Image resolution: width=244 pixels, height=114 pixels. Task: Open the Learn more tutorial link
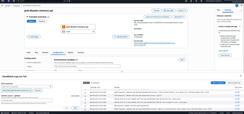(x=223, y=51)
